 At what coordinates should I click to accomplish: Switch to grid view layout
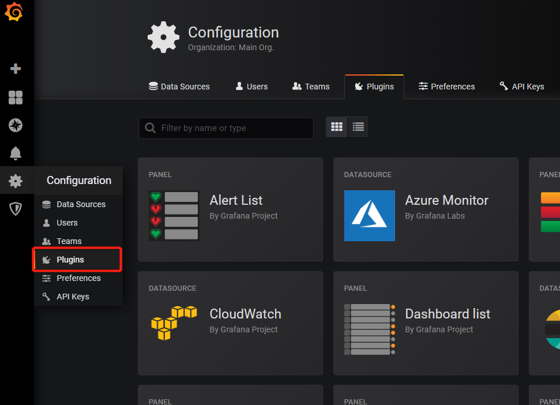[x=337, y=127]
